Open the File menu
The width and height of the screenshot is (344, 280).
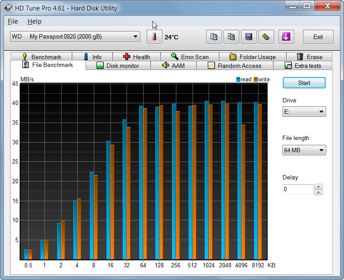point(13,21)
